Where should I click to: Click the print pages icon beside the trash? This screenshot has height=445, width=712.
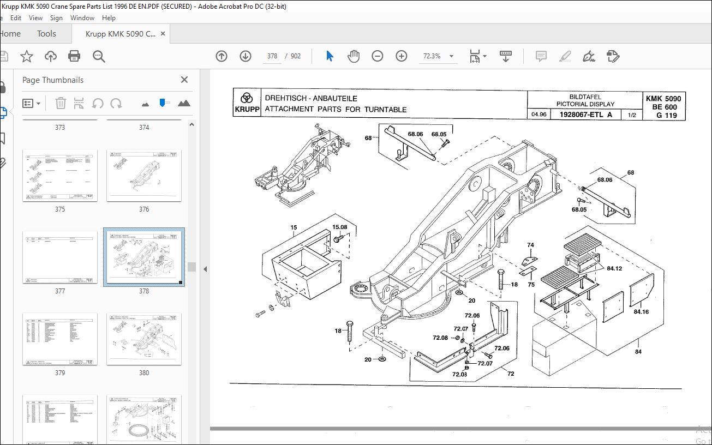tap(79, 103)
